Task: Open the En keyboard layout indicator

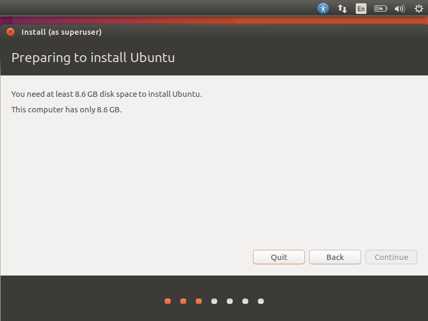Action: point(361,9)
